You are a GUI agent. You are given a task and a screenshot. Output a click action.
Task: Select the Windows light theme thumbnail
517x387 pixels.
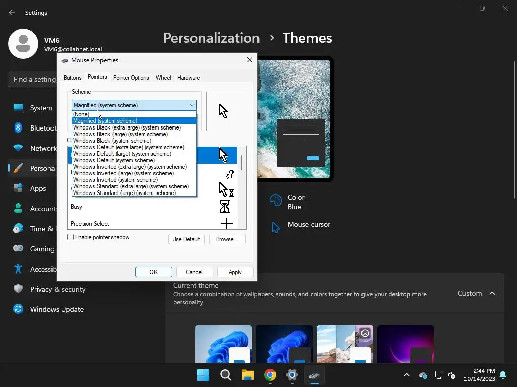(224, 344)
